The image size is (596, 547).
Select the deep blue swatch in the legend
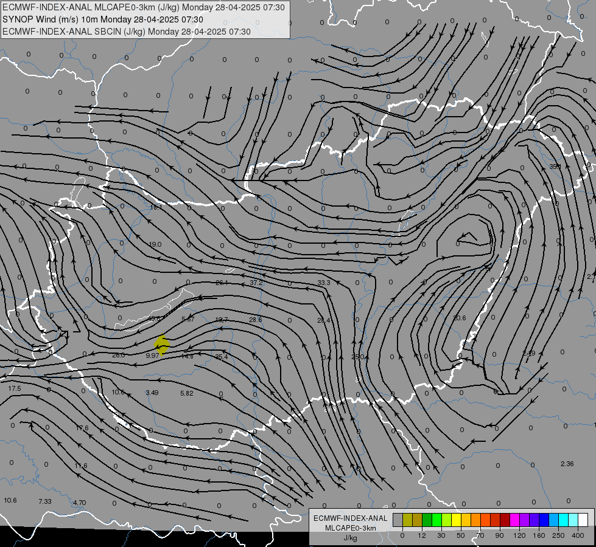click(544, 520)
